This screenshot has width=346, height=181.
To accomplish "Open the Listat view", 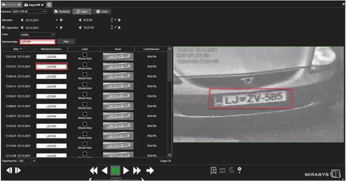I will (101, 11).
